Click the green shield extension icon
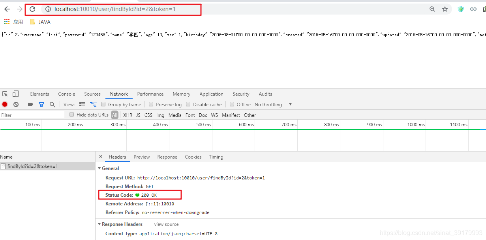This screenshot has height=240, width=486. pos(461,9)
